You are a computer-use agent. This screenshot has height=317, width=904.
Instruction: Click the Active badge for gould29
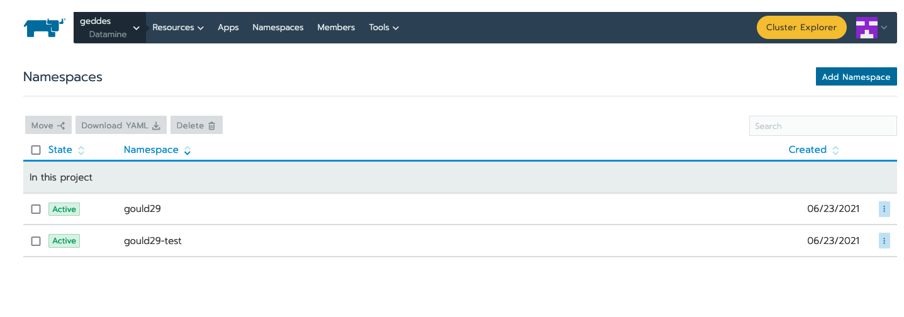tap(64, 209)
